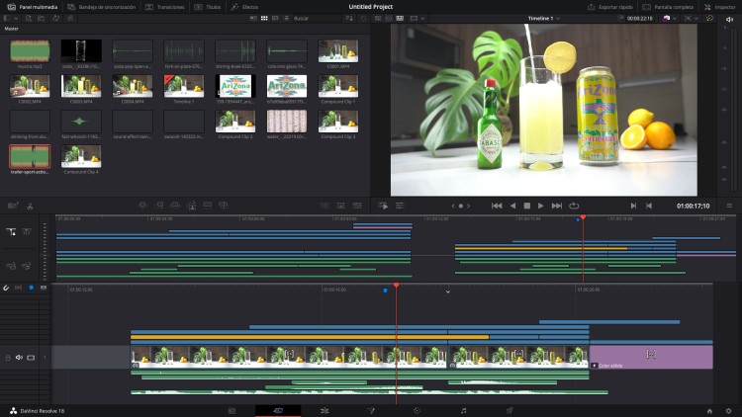Click the C0003.MP4 file name

[x=81, y=102]
